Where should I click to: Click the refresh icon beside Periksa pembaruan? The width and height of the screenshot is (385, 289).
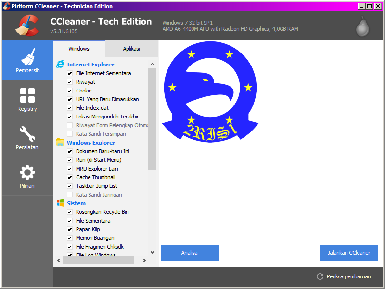pos(320,276)
